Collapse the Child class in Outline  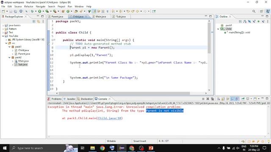218,29
